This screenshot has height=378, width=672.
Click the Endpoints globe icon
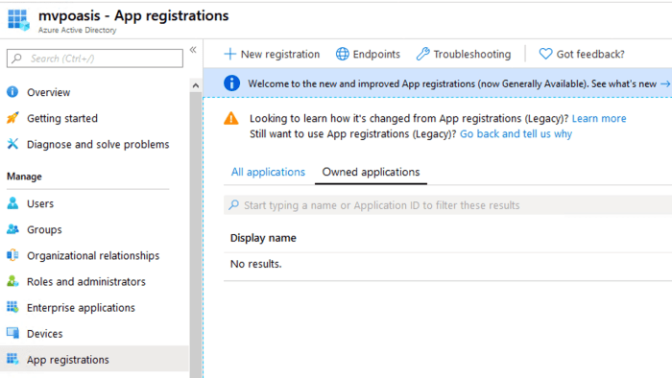[342, 54]
